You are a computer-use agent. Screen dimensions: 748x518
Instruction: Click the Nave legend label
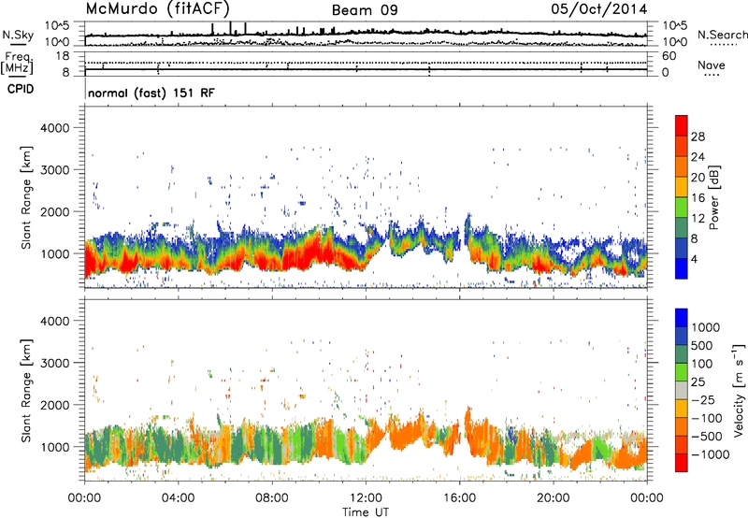pyautogui.click(x=712, y=65)
